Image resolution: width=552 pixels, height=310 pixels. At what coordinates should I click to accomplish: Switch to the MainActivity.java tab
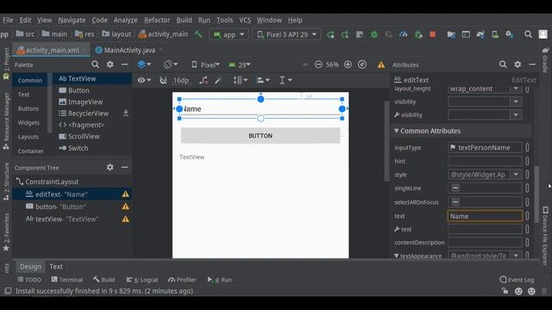coord(125,50)
